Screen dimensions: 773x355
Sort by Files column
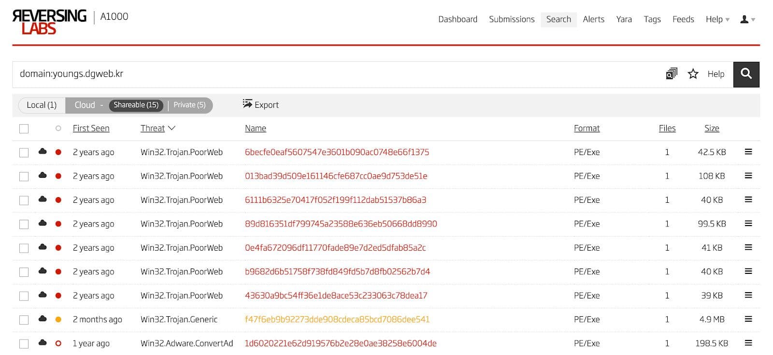point(667,128)
